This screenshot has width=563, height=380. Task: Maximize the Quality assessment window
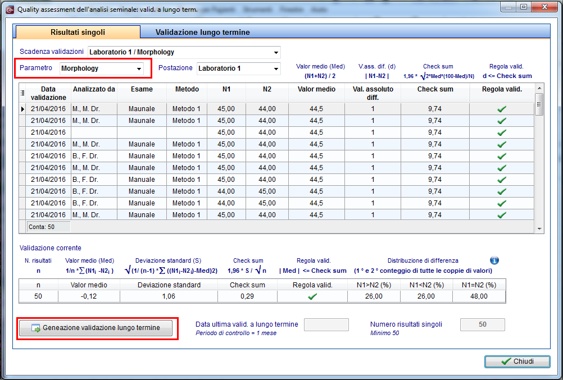524,7
